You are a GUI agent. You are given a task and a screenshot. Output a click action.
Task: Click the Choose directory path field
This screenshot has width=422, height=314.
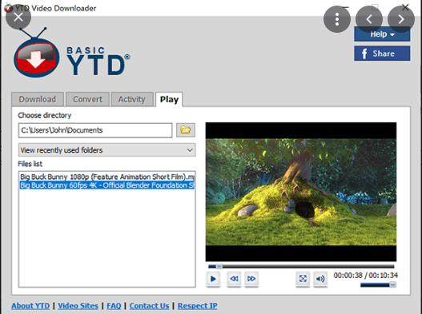pyautogui.click(x=95, y=130)
